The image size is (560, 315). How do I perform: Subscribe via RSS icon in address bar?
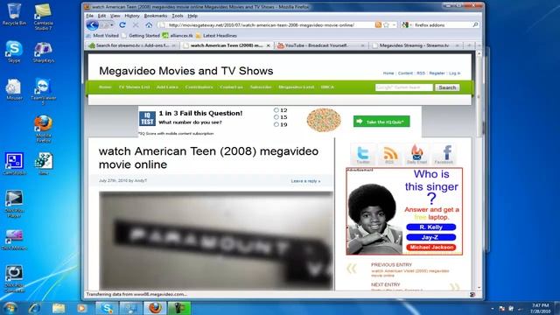tap(378, 24)
